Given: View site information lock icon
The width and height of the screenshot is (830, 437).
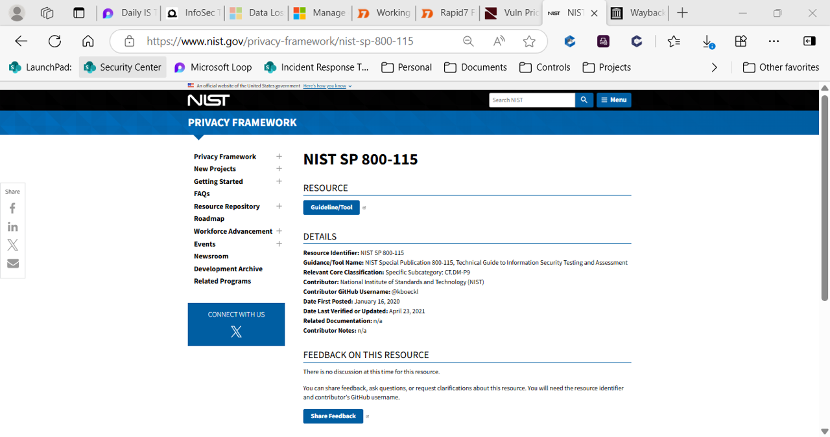Looking at the screenshot, I should tap(129, 41).
